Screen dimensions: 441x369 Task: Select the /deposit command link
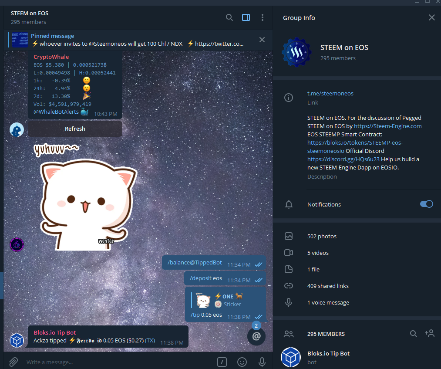click(200, 278)
